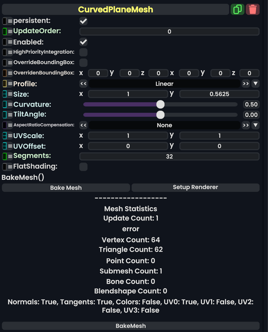
Task: Click the next arrow on the Linear profile selector
Action: [x=246, y=83]
